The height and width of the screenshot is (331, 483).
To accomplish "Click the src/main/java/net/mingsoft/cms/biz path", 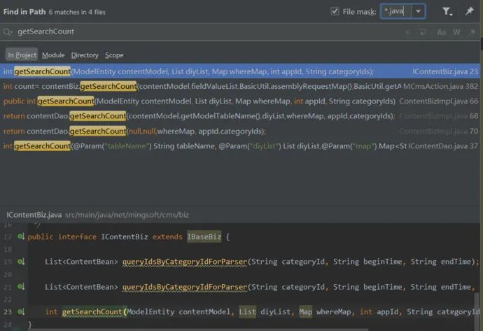I will [x=127, y=215].
